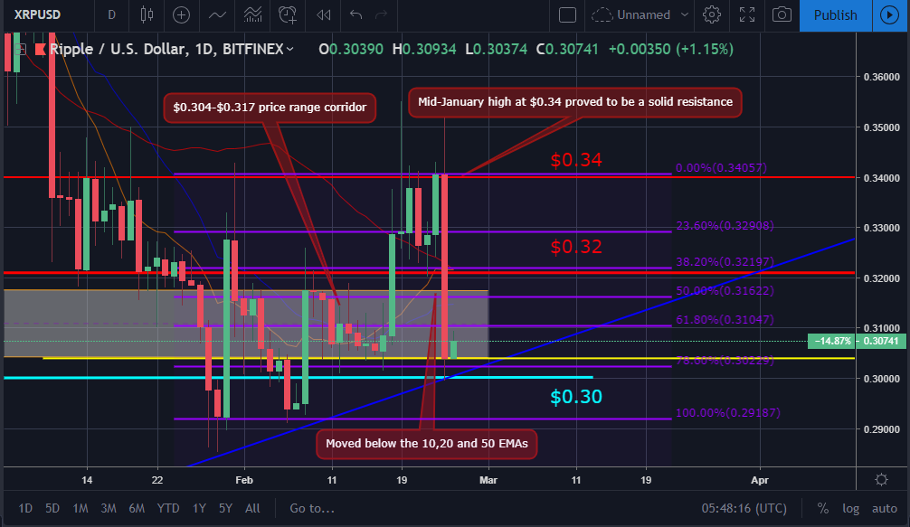Switch to the 1Y date range
The height and width of the screenshot is (527, 910).
tap(199, 508)
